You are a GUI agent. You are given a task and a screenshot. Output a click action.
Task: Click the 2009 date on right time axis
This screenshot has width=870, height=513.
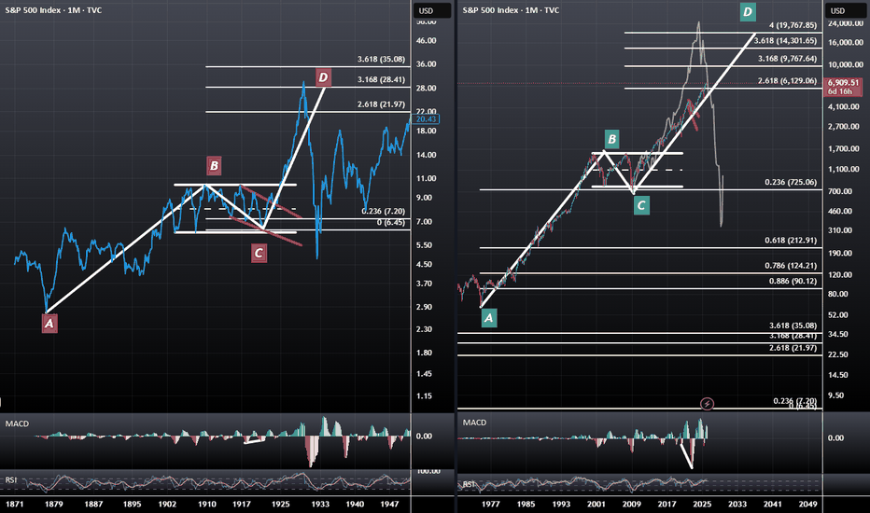[x=631, y=504]
